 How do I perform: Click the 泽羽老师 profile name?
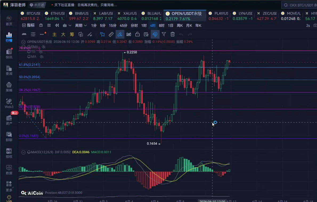click(18, 5)
